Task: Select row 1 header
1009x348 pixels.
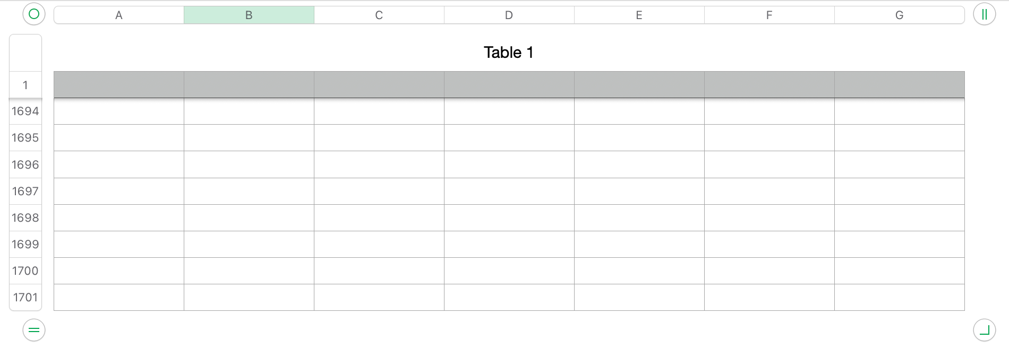Action: pyautogui.click(x=25, y=85)
